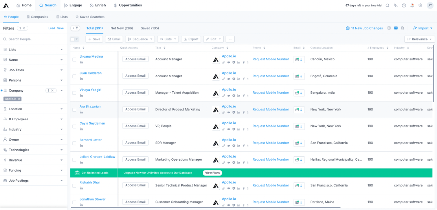437x210 pixels.
Task: Open the AT user avatar menu
Action: pos(430,5)
